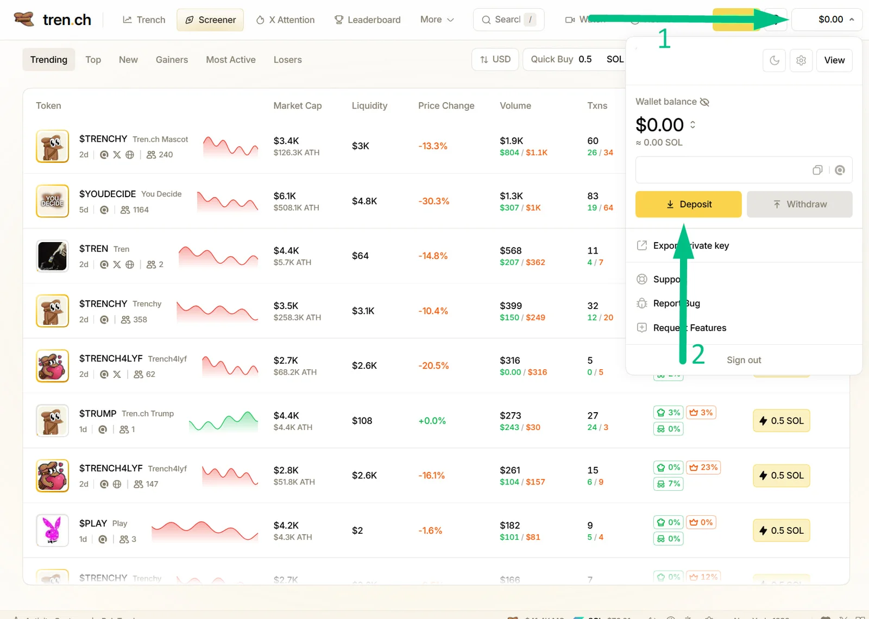Click the View button
The height and width of the screenshot is (619, 869).
point(834,60)
